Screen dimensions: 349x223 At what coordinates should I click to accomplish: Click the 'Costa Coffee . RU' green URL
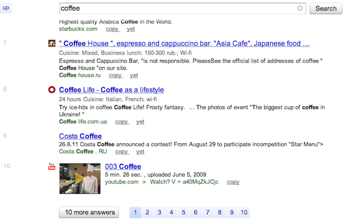click(83, 152)
